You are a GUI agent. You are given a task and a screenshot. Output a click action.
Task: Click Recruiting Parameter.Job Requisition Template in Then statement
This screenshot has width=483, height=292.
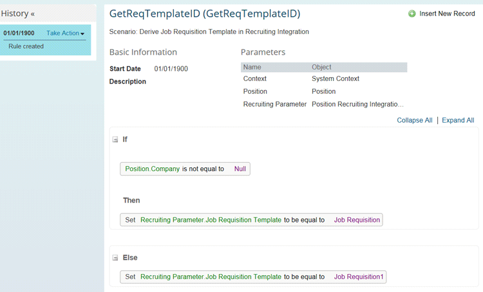pyautogui.click(x=211, y=220)
